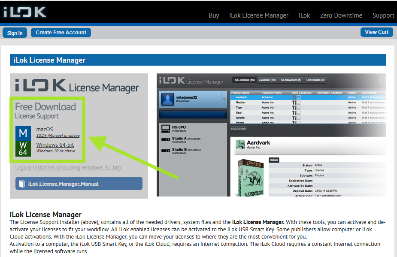The height and width of the screenshot is (257, 397).
Task: Click '10.14 (Mojave) or above' link
Action: (x=58, y=136)
